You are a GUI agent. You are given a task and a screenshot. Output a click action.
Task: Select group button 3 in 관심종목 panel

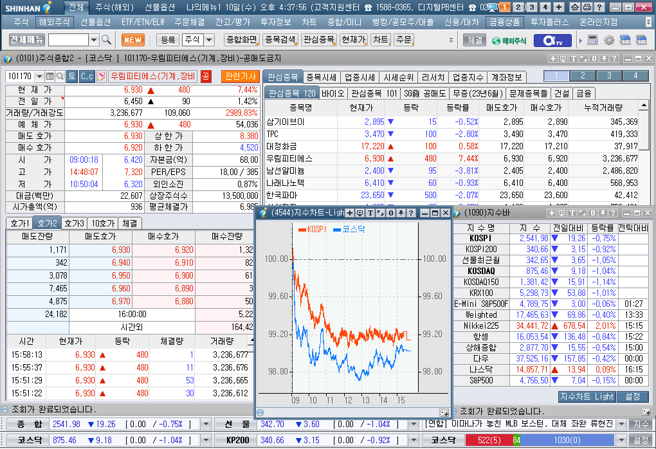[609, 76]
